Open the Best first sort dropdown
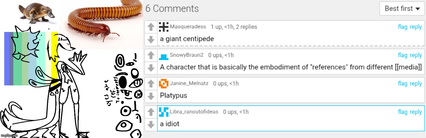Image resolution: width=426 pixels, height=138 pixels. 402,8
